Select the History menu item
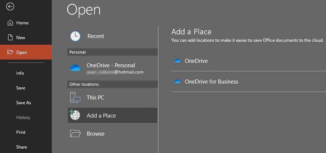 23,118
